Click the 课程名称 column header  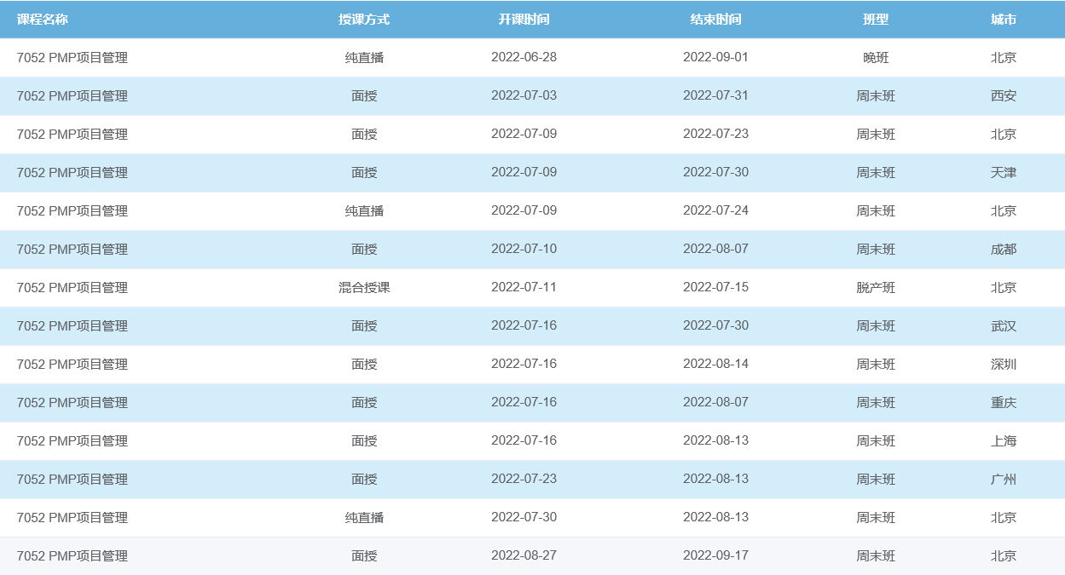coord(43,20)
